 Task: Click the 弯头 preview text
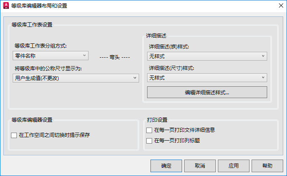[114, 57]
